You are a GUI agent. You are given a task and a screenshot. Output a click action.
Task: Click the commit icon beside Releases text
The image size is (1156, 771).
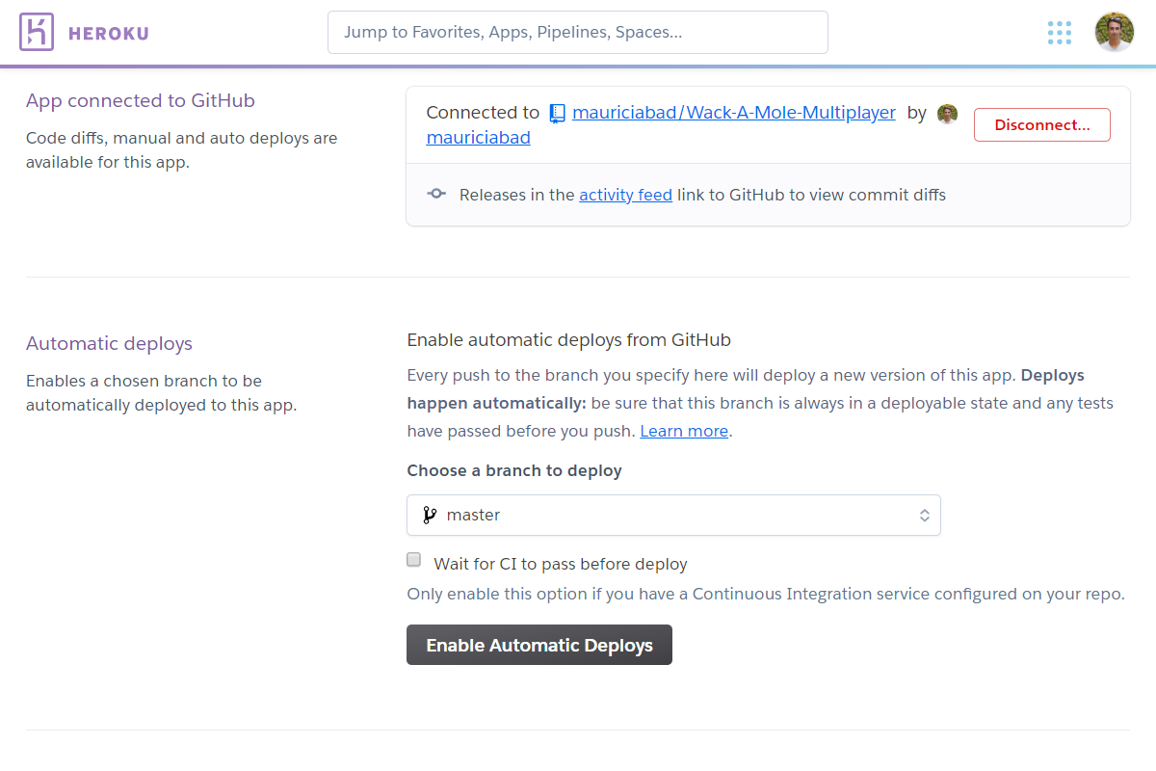[x=436, y=194]
